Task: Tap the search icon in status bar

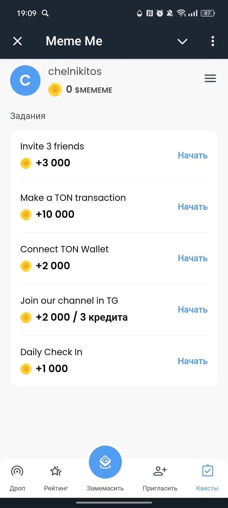Action: pyautogui.click(x=45, y=13)
